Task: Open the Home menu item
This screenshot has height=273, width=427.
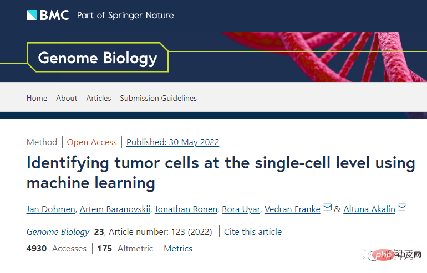Action: (x=37, y=98)
